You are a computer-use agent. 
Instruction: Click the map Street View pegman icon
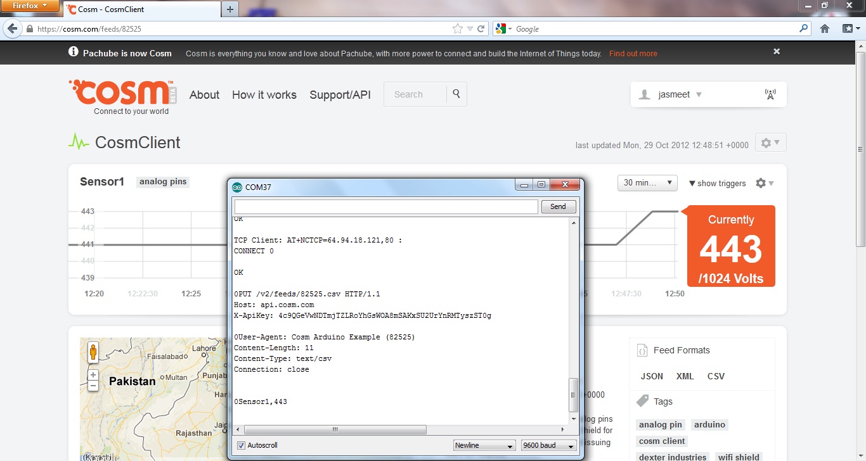tap(93, 352)
